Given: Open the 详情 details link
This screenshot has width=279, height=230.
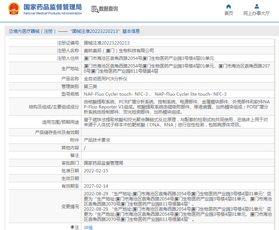Looking at the screenshot, I should coord(88,227).
